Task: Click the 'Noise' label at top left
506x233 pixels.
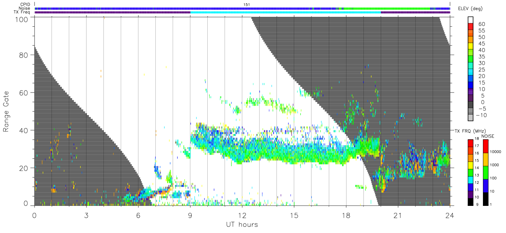Action: (25, 8)
